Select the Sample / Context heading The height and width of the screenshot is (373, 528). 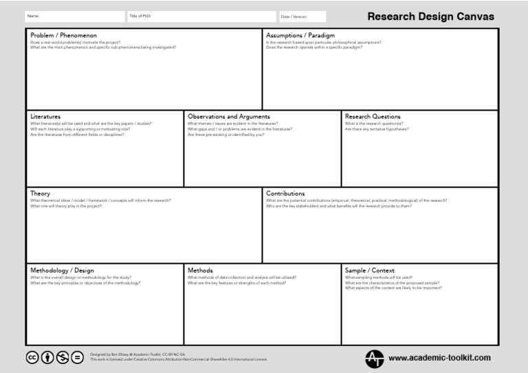point(369,271)
